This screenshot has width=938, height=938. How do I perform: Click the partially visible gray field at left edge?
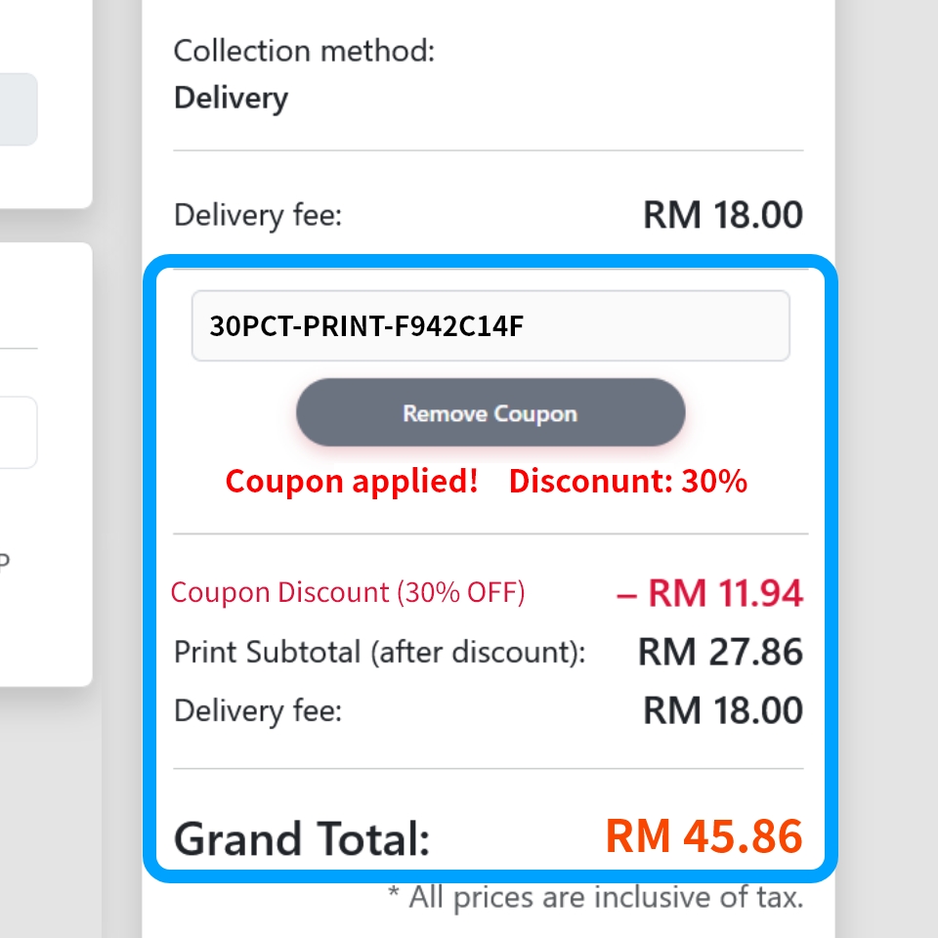click(18, 109)
